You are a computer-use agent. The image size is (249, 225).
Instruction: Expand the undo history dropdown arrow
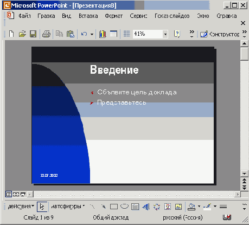click(92, 34)
